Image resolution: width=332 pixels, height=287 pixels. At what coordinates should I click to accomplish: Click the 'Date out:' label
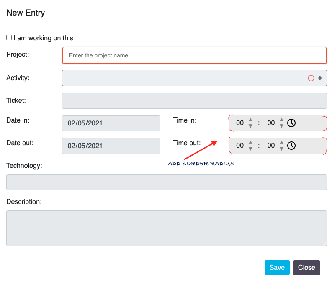(x=20, y=143)
